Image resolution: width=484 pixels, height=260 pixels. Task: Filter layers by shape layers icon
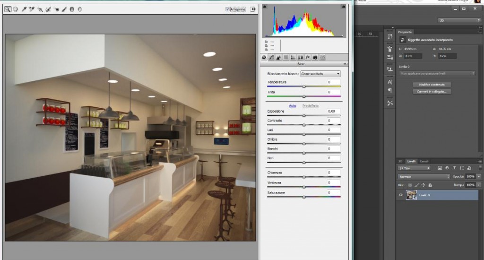pos(462,168)
